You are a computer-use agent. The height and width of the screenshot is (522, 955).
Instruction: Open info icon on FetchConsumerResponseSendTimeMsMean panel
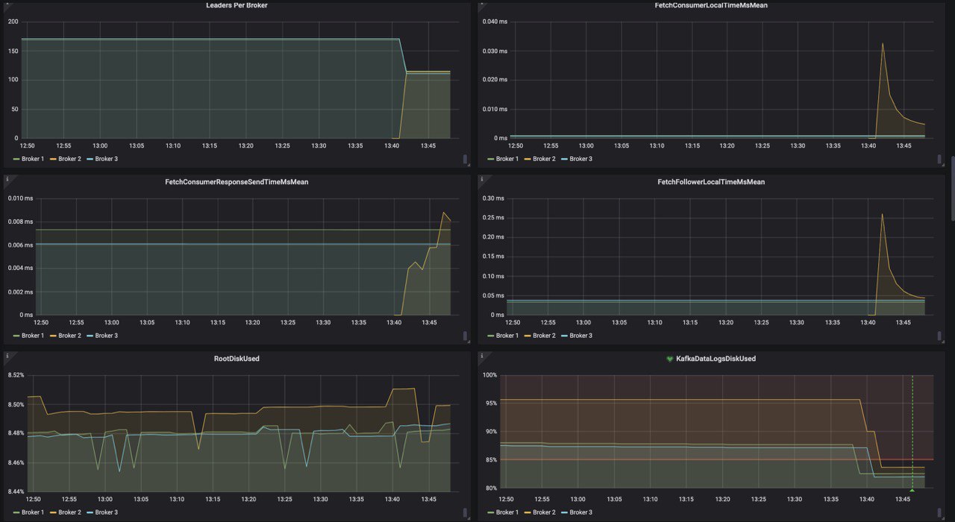click(7, 179)
